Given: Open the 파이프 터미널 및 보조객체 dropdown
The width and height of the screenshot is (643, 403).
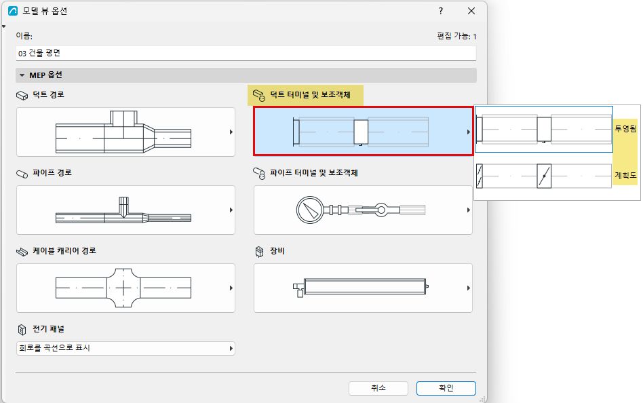Looking at the screenshot, I should pos(363,210).
